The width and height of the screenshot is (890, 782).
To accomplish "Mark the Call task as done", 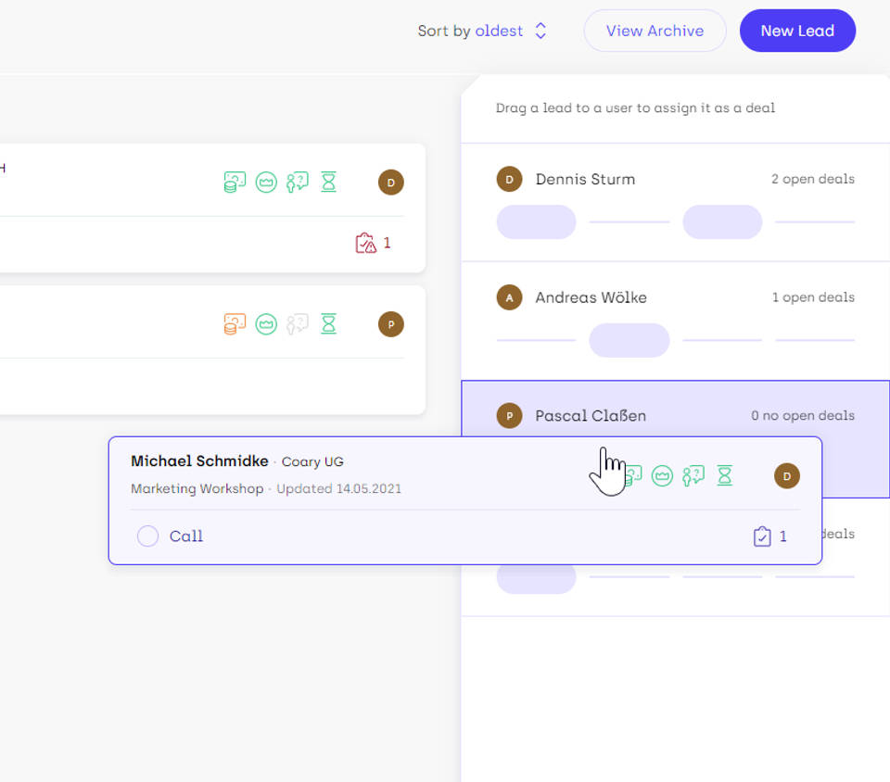I will coord(147,536).
